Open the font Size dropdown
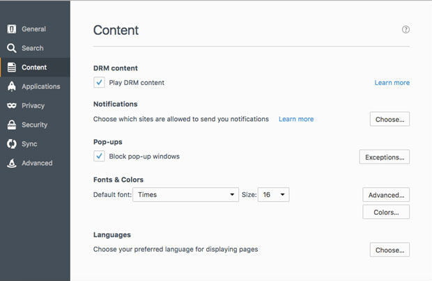Image resolution: width=432 pixels, height=281 pixels. click(273, 195)
